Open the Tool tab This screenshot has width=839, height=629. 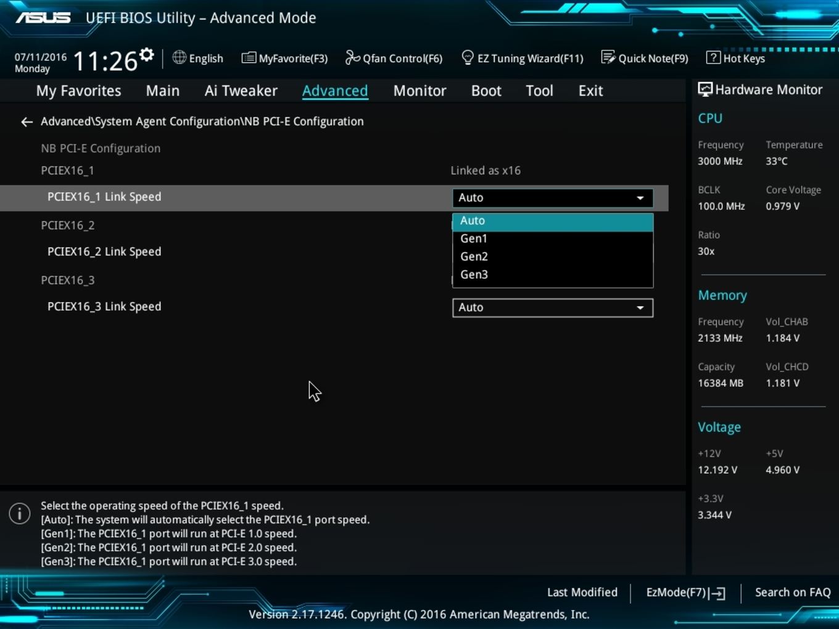[539, 91]
